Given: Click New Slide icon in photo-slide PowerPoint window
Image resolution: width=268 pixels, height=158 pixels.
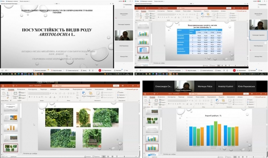Looking at the screenshot, I should [x=15, y=93].
